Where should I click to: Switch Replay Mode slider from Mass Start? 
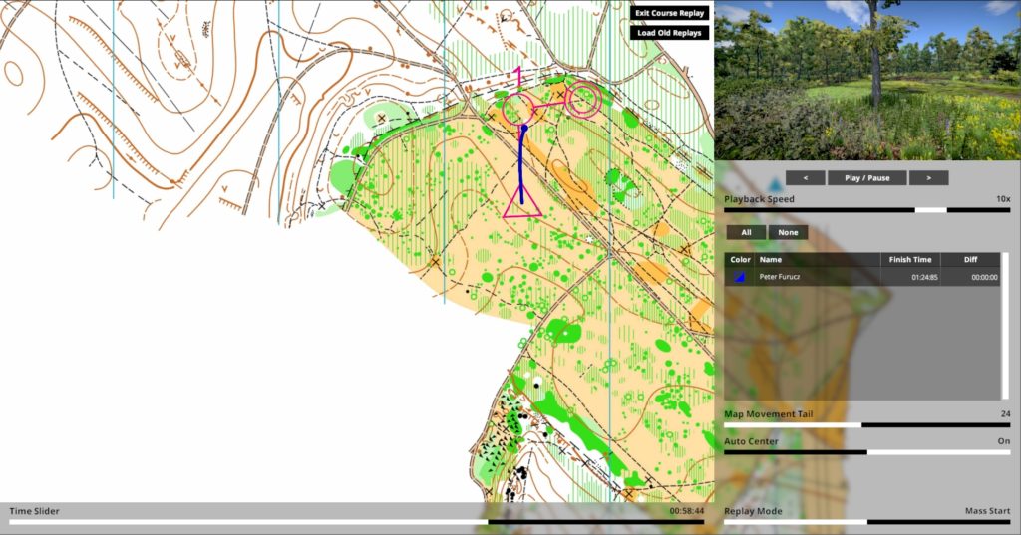click(866, 522)
